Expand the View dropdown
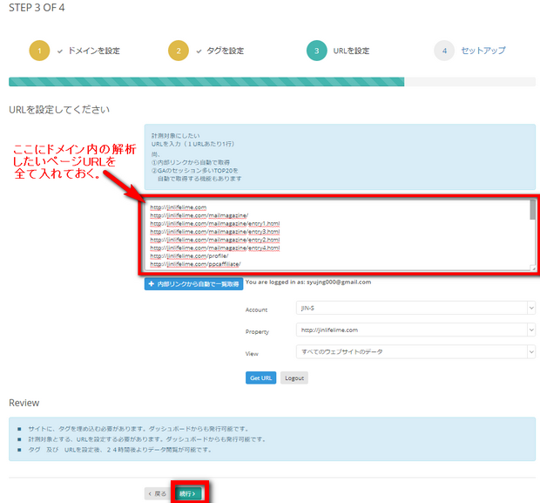This screenshot has width=540, height=503. 415,352
